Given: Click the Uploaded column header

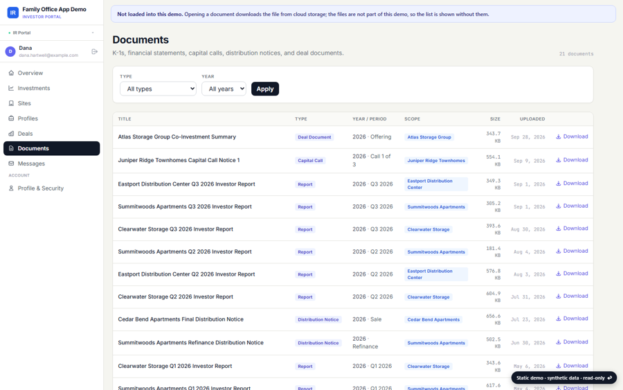Looking at the screenshot, I should [532, 119].
